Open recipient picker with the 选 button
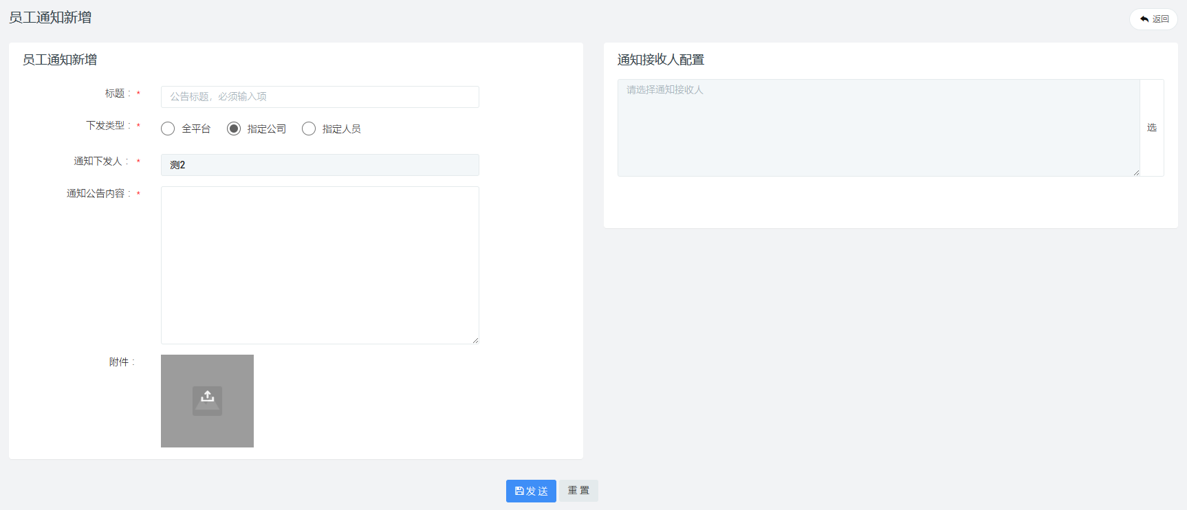Viewport: 1187px width, 510px height. [x=1151, y=128]
